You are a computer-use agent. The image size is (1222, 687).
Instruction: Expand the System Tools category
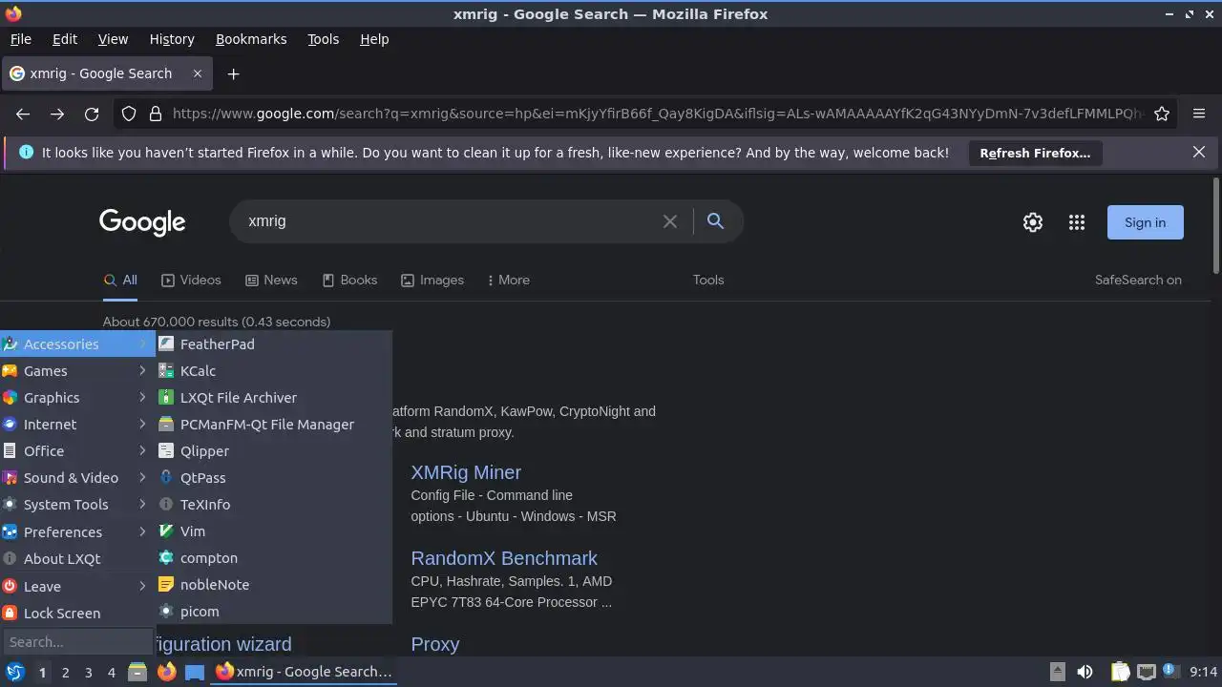(x=76, y=505)
